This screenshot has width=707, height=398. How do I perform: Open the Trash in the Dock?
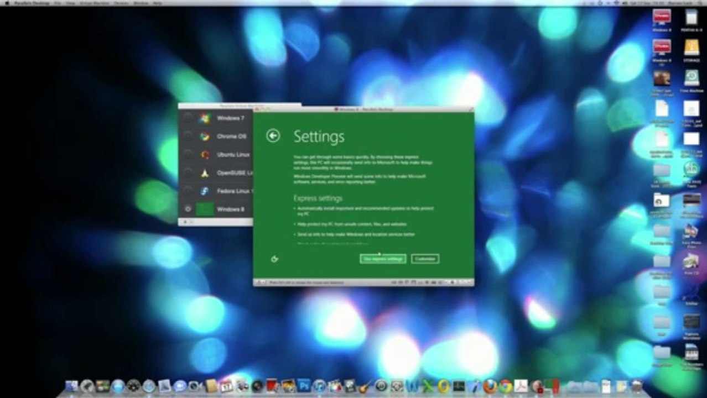(x=636, y=386)
